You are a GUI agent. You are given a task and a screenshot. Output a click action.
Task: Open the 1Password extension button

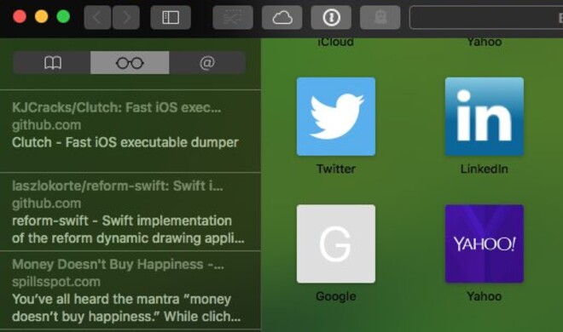[331, 17]
